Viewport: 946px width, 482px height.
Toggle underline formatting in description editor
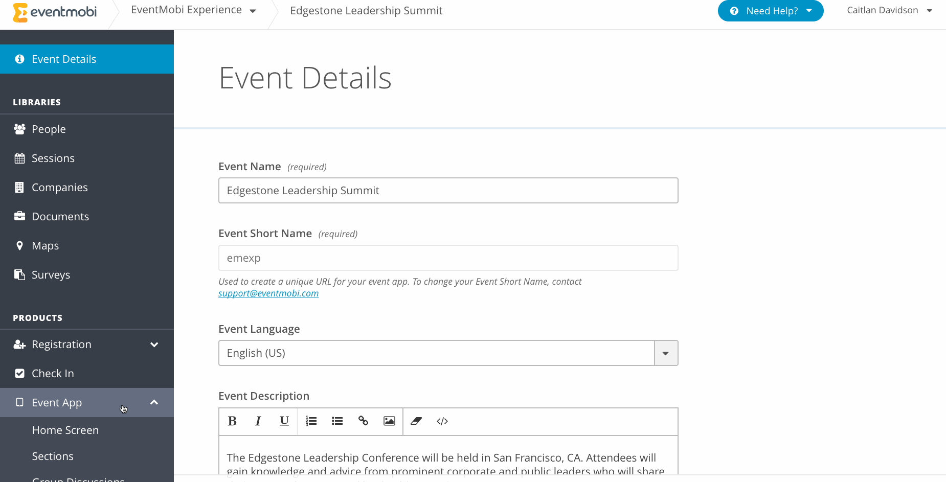(284, 421)
